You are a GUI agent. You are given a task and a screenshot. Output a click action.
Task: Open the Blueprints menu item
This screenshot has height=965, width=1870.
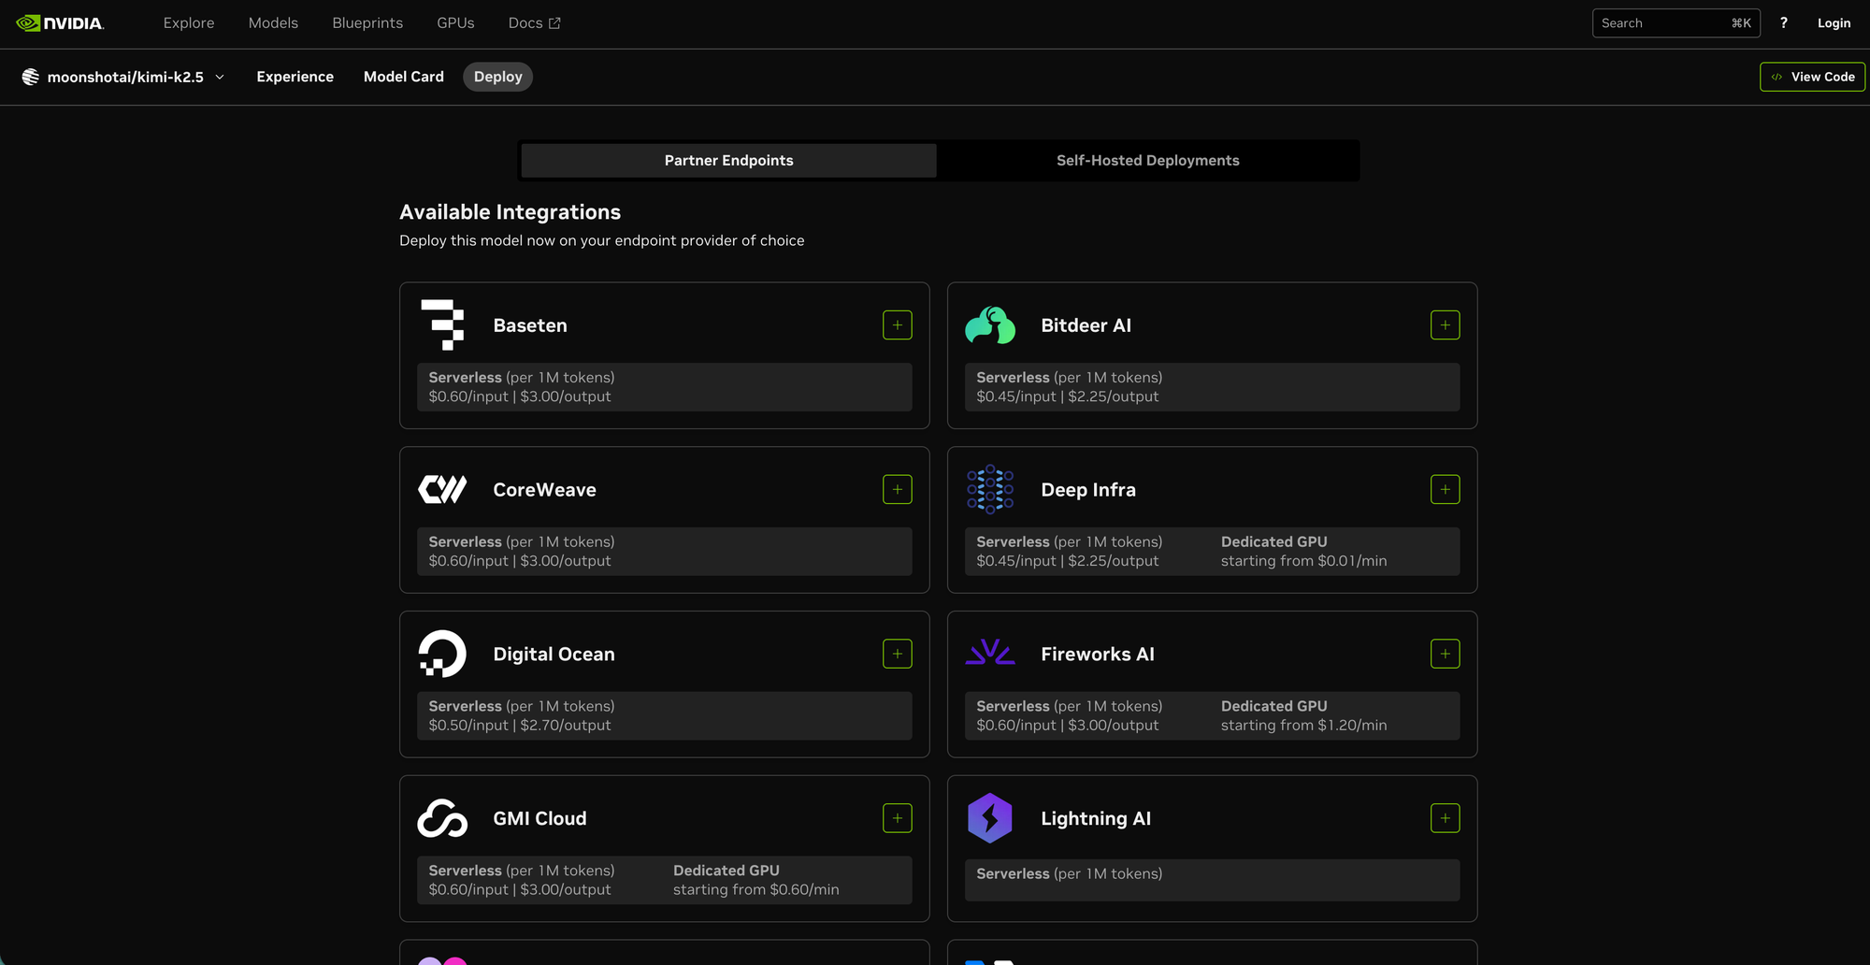click(367, 22)
